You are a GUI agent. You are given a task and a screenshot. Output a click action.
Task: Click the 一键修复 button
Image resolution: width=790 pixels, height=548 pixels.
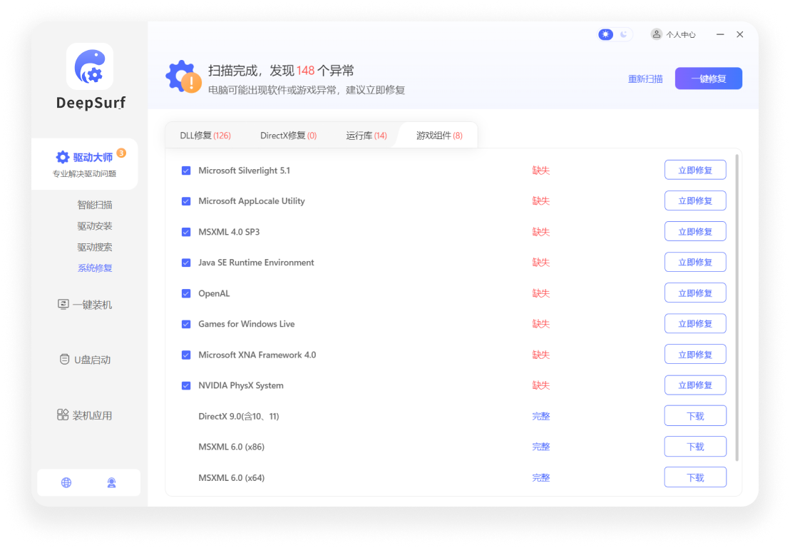click(708, 78)
